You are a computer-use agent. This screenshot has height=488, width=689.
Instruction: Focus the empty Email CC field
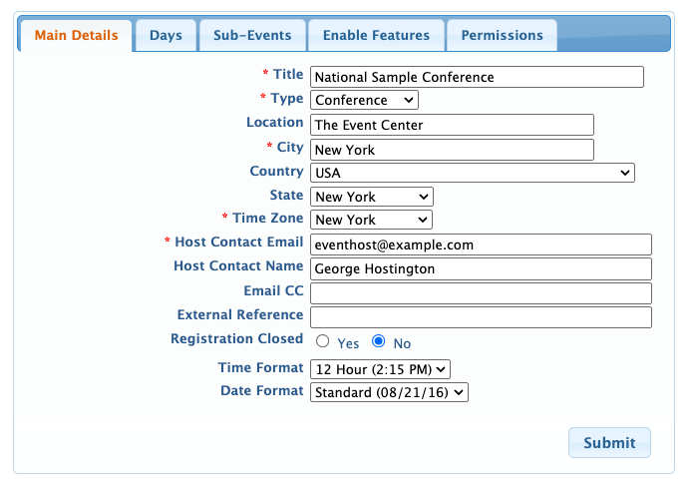click(481, 293)
